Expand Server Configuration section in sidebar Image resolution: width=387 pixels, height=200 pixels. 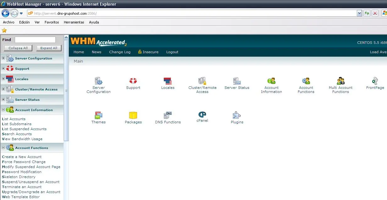click(3, 58)
